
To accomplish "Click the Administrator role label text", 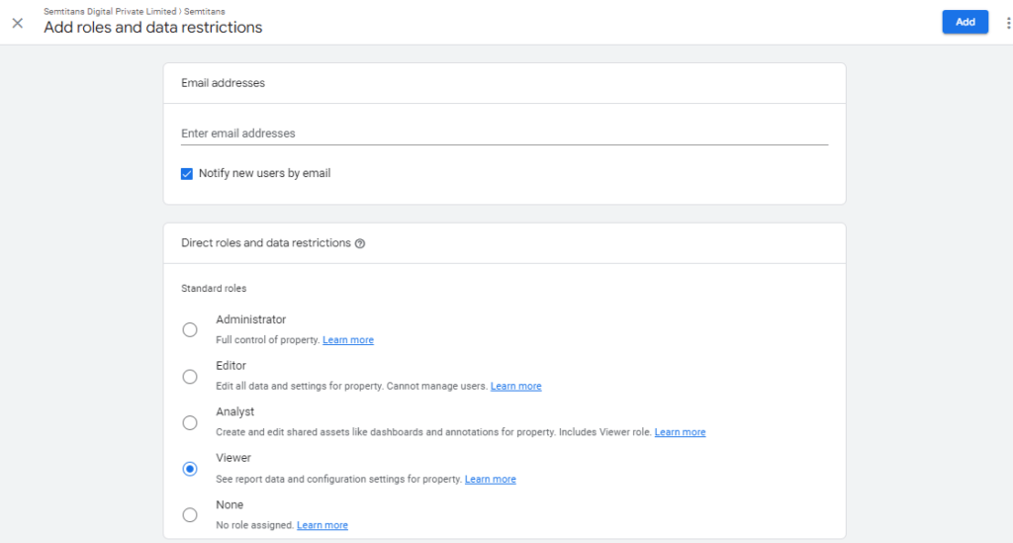I will pyautogui.click(x=250, y=319).
